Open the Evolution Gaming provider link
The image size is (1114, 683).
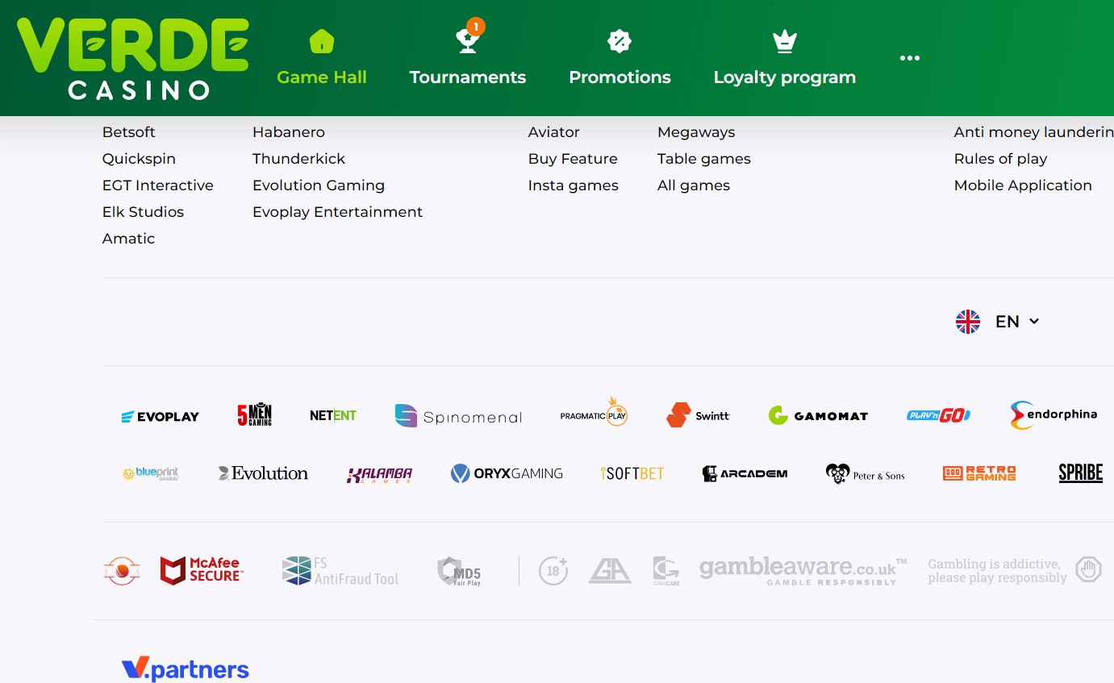(318, 185)
